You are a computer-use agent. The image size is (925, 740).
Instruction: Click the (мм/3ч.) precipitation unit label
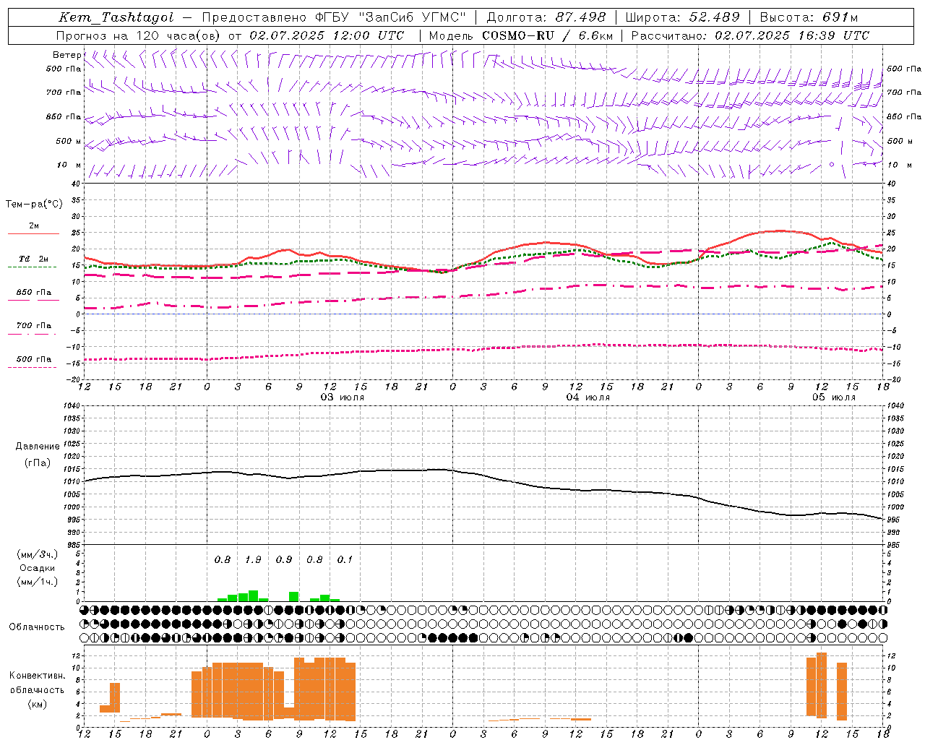pyautogui.click(x=38, y=554)
